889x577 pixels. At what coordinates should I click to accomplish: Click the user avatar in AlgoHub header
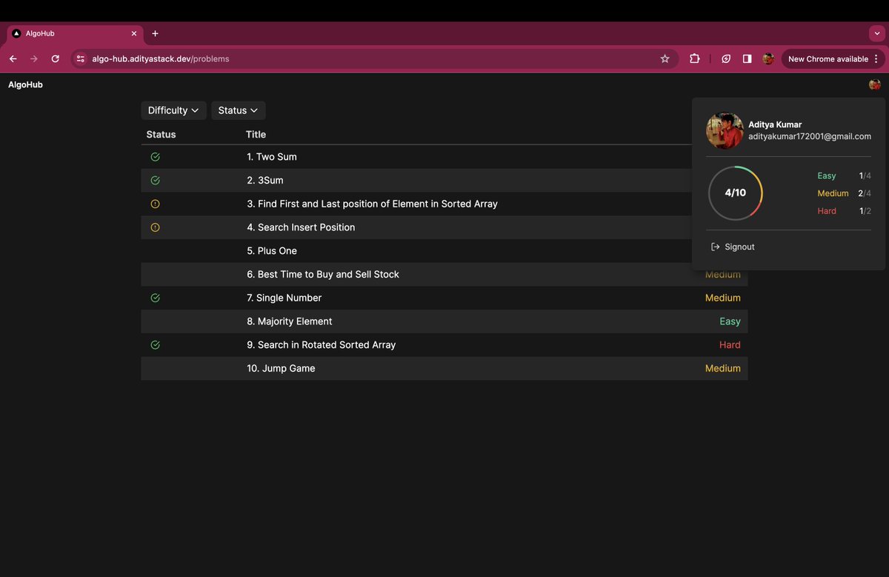click(875, 84)
